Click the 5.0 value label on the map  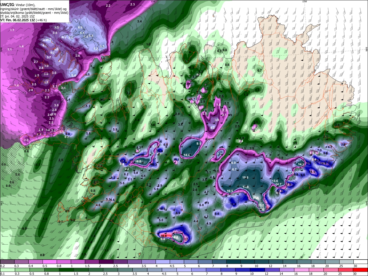pyautogui.click(x=161, y=220)
